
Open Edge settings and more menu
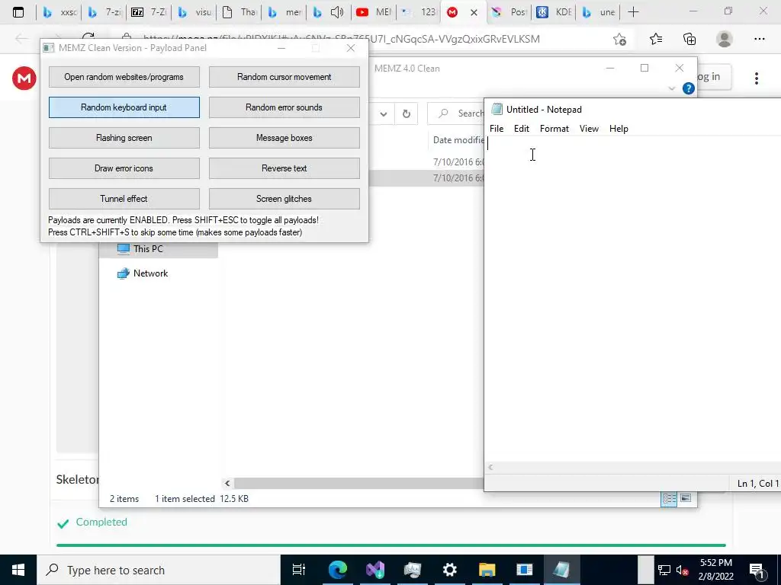click(x=759, y=40)
